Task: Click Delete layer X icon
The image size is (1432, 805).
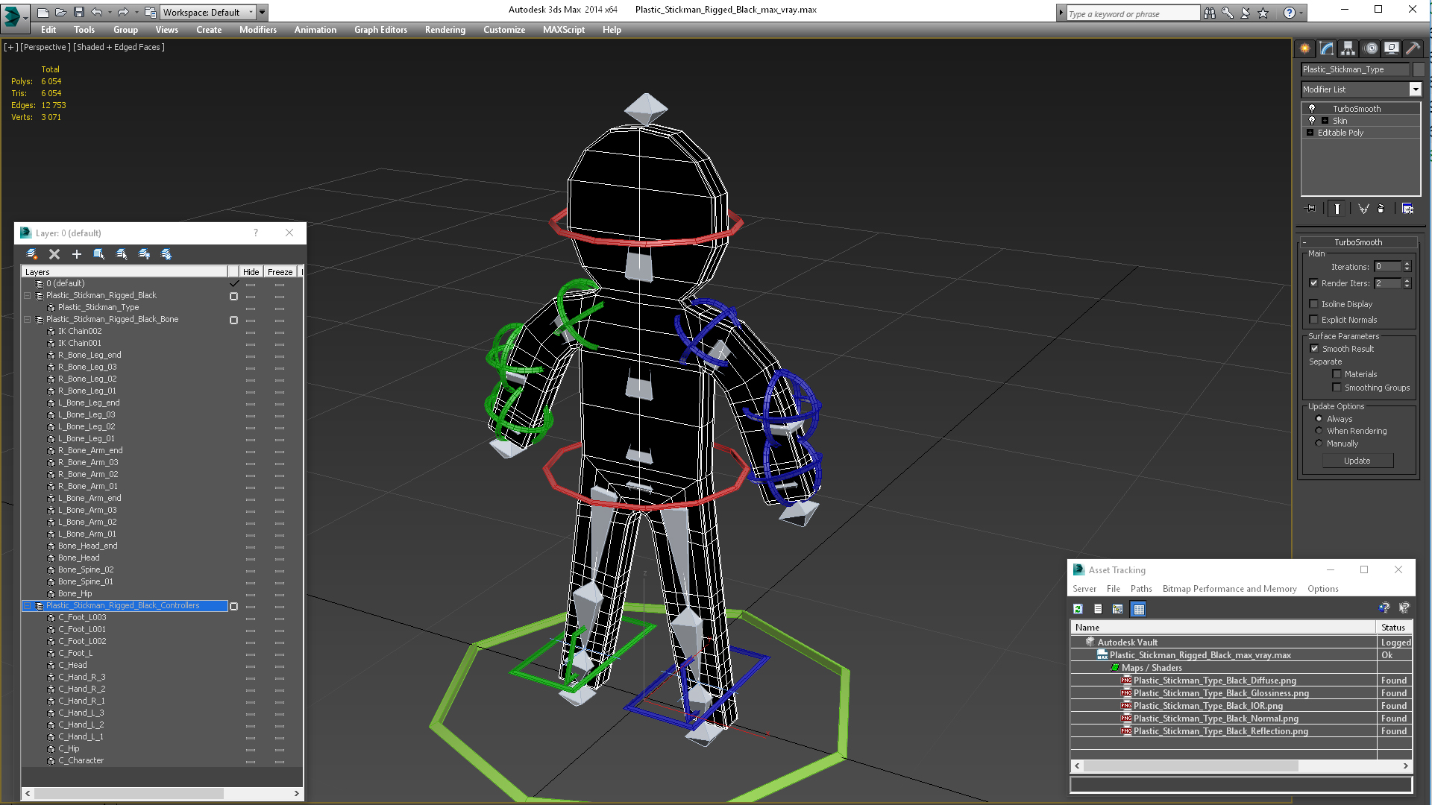Action: pyautogui.click(x=54, y=254)
